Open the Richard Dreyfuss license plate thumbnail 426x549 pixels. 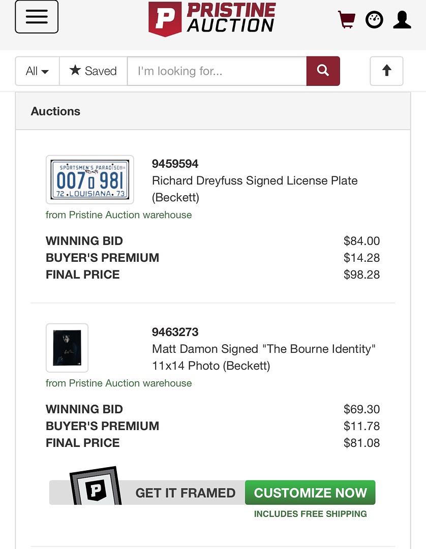pyautogui.click(x=90, y=179)
